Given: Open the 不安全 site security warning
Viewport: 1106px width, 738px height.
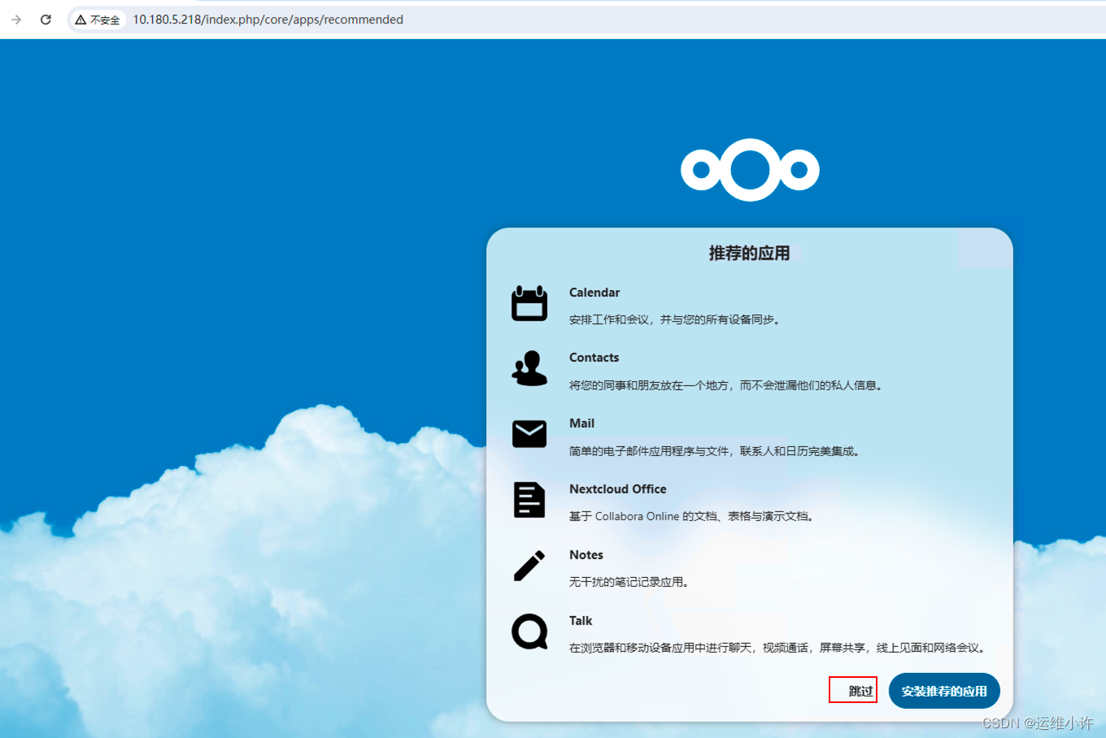Looking at the screenshot, I should pos(98,20).
